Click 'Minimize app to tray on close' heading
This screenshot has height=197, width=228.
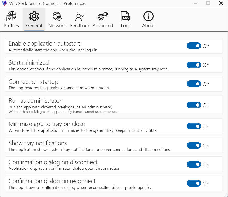coord(47,124)
